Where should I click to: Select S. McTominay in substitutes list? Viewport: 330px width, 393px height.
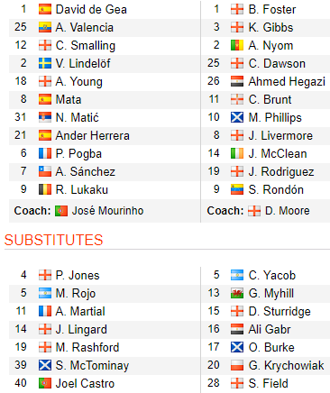92,366
